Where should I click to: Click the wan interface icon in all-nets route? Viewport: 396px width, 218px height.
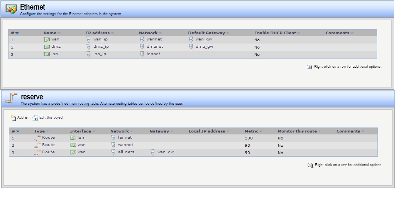point(73,153)
